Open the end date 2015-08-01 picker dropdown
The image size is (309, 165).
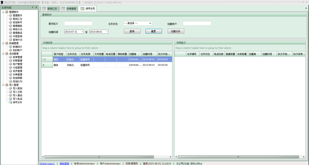point(107,32)
